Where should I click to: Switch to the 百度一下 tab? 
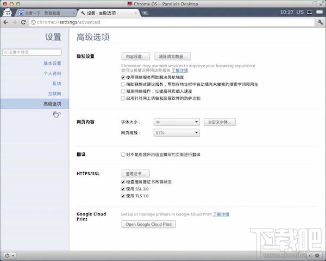(x=46, y=13)
